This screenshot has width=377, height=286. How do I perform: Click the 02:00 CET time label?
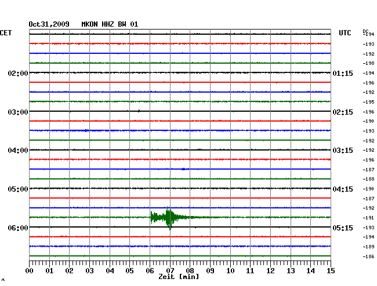coord(18,73)
